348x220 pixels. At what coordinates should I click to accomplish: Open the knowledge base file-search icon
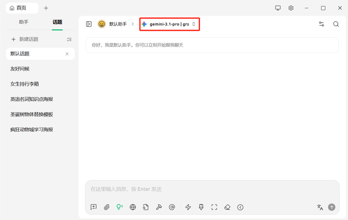click(x=145, y=207)
